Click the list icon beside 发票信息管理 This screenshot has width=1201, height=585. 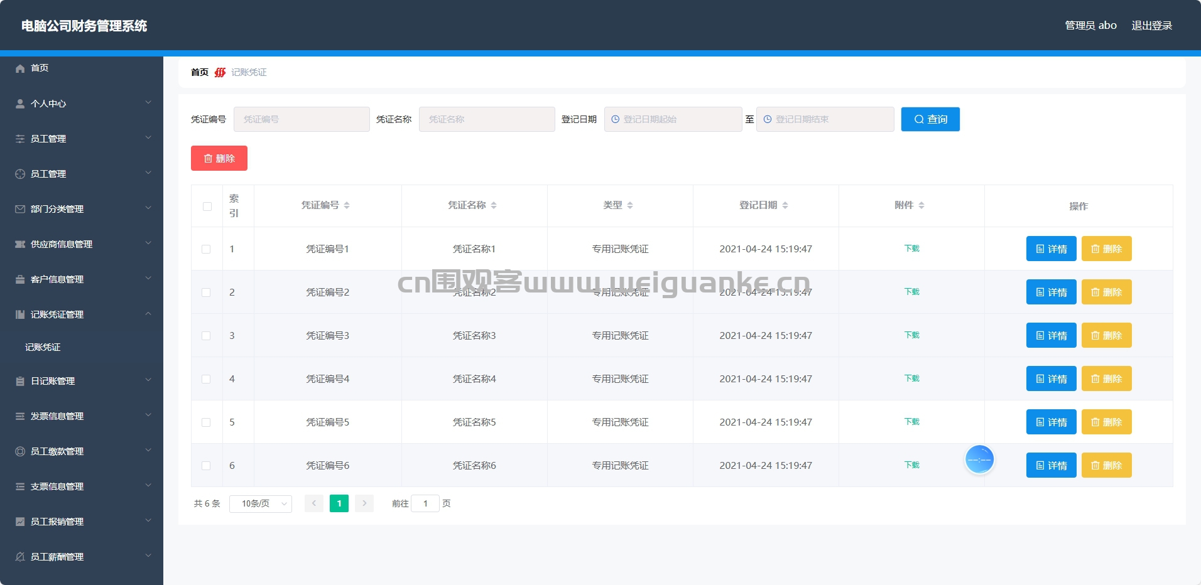click(x=20, y=416)
